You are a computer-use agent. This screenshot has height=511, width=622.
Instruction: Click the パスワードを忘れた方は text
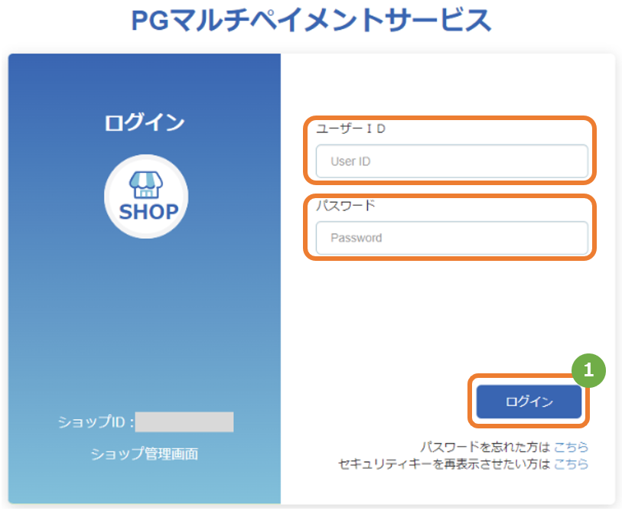(486, 447)
